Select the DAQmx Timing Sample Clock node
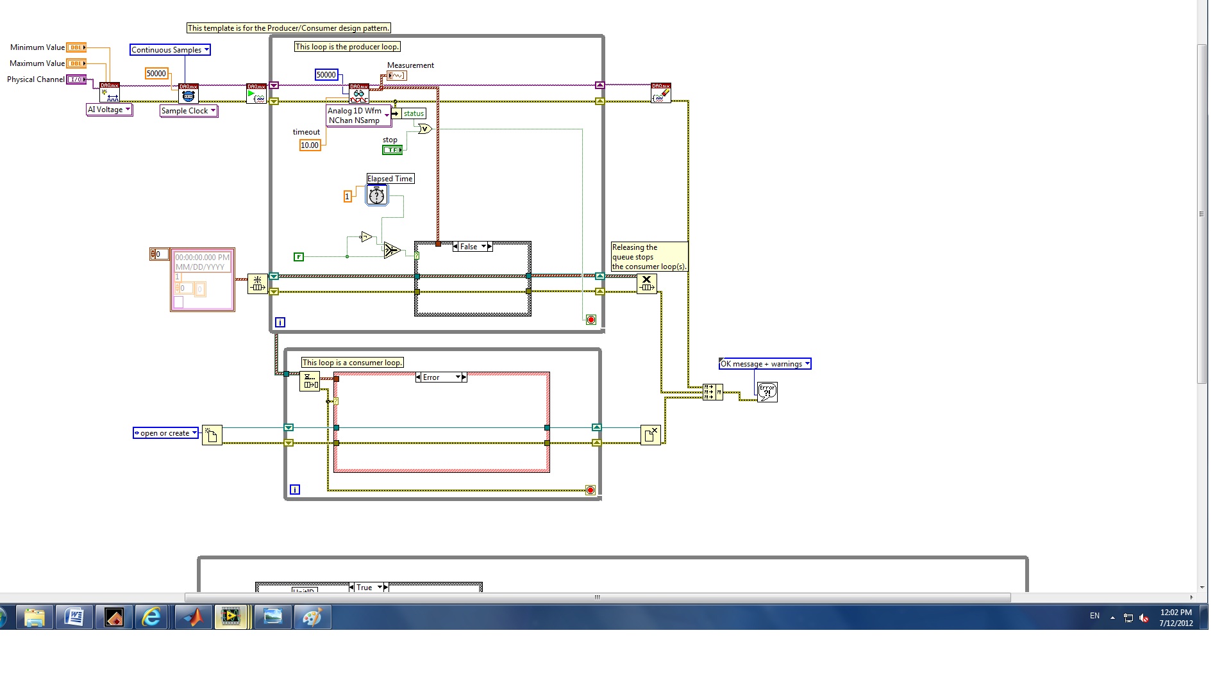Image resolution: width=1231 pixels, height=692 pixels. coord(188,93)
